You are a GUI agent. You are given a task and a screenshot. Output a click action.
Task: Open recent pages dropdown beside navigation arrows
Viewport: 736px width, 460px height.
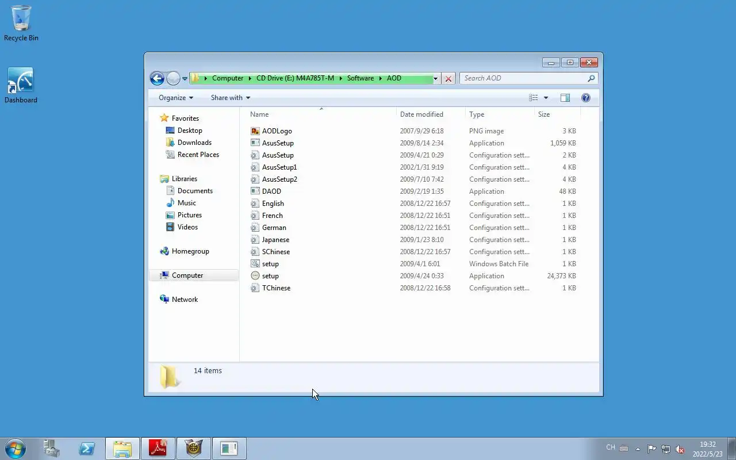pos(185,79)
